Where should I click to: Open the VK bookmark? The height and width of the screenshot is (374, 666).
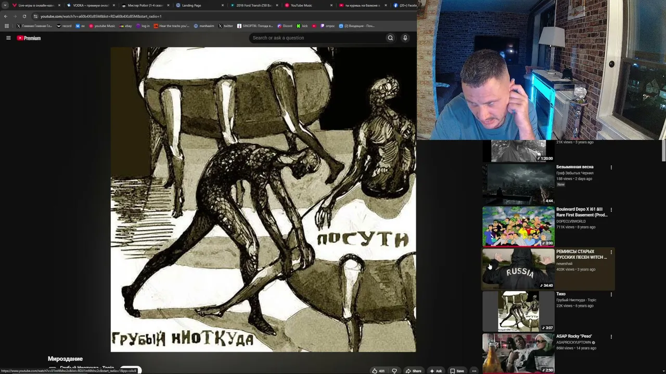pos(80,26)
